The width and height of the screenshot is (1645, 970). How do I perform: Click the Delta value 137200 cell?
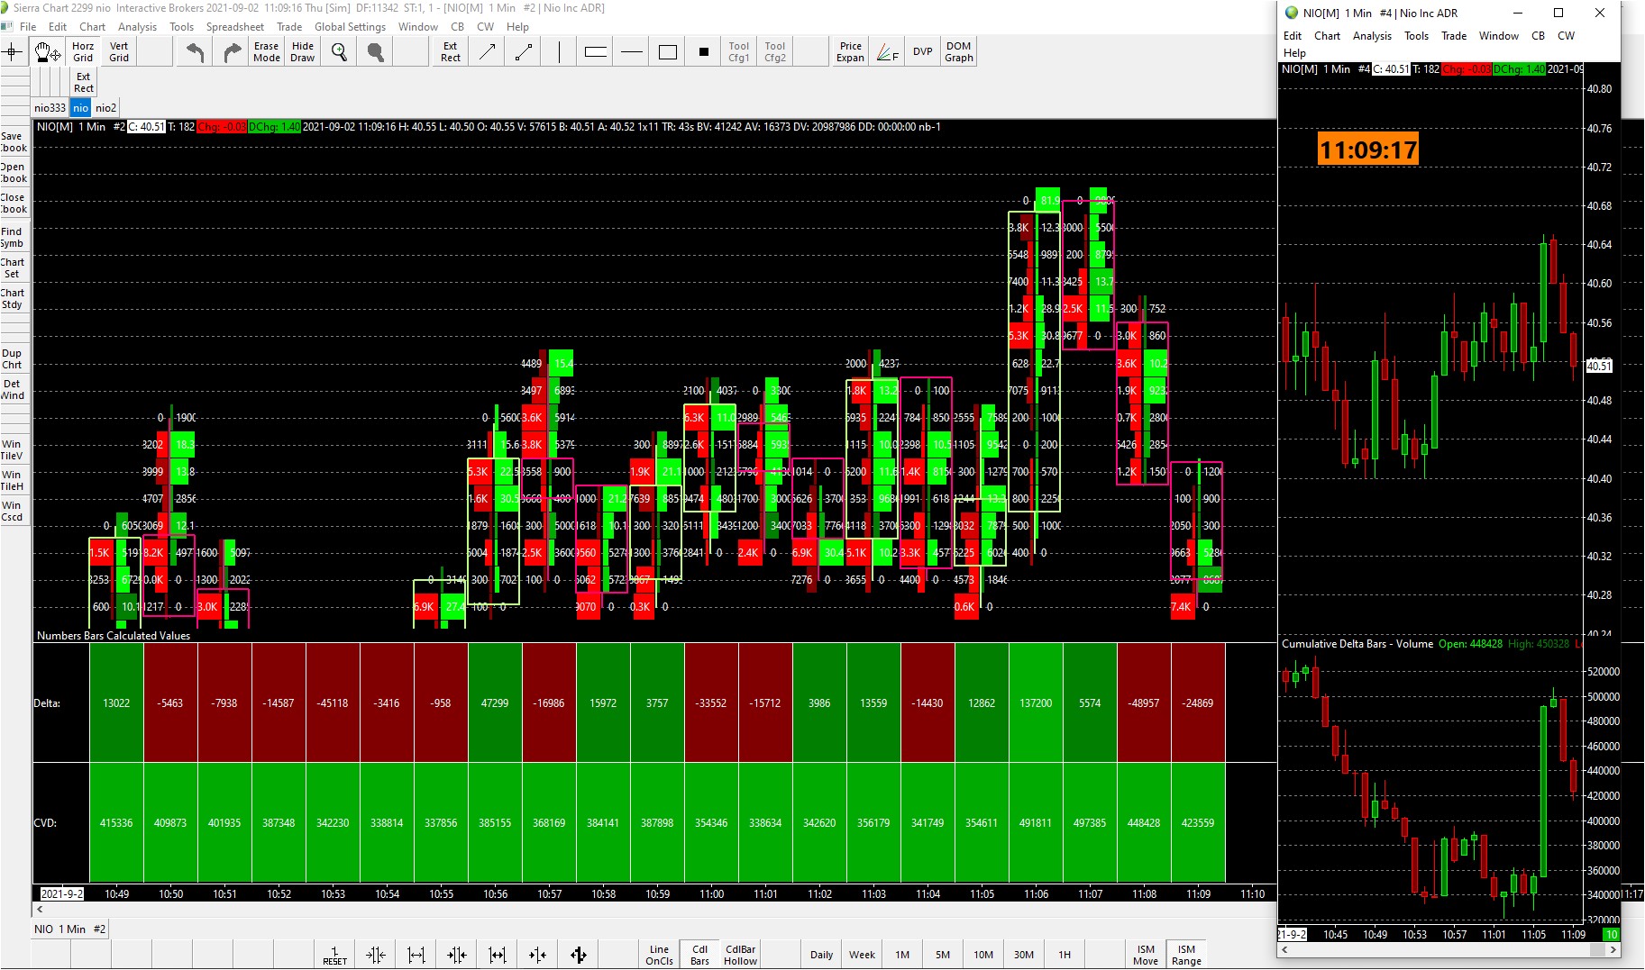1036,703
